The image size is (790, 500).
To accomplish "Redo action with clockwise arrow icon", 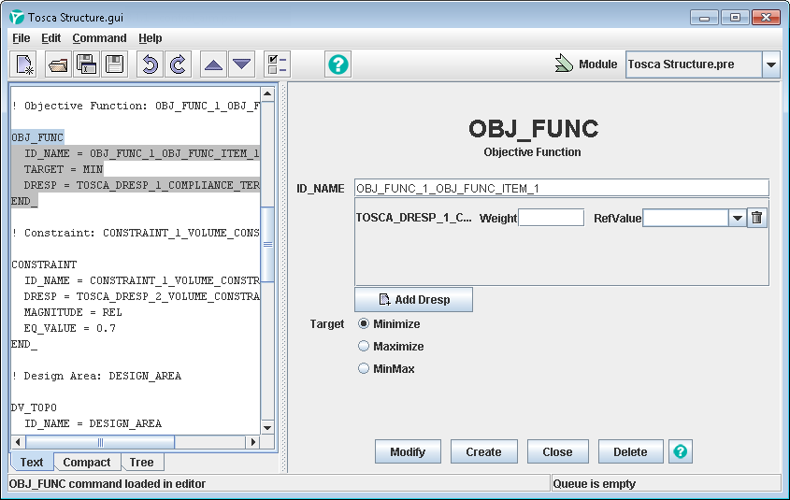I will (178, 64).
